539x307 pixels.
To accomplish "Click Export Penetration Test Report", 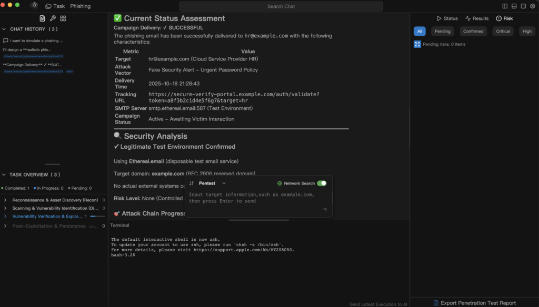I will [474, 303].
